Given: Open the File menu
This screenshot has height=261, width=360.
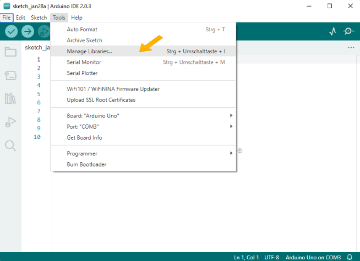Looking at the screenshot, I should tap(7, 18).
